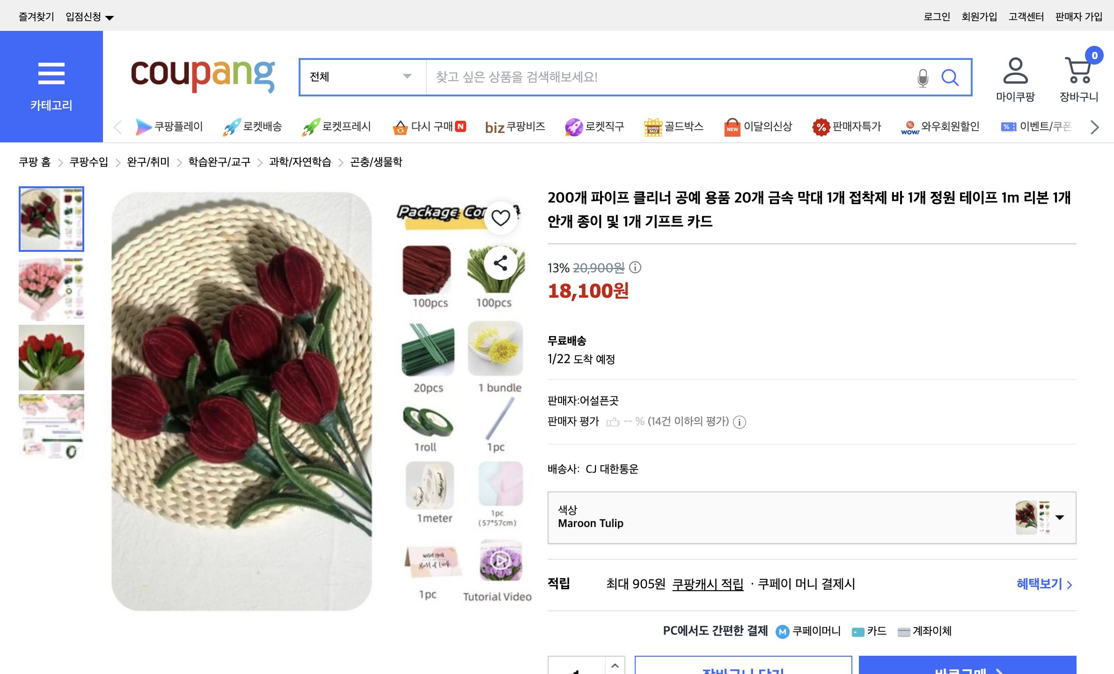
Task: Toggle the wishlist heart on the product image
Action: coord(500,217)
